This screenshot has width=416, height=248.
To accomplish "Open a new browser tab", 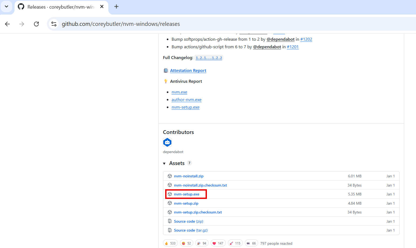I will (x=116, y=6).
